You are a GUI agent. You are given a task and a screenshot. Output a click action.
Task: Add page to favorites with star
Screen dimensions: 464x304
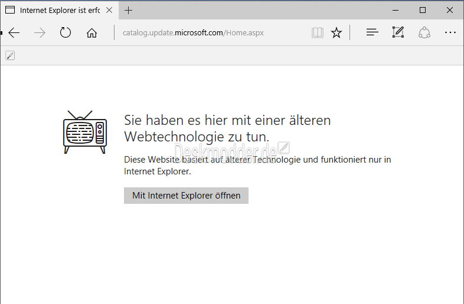click(x=336, y=32)
